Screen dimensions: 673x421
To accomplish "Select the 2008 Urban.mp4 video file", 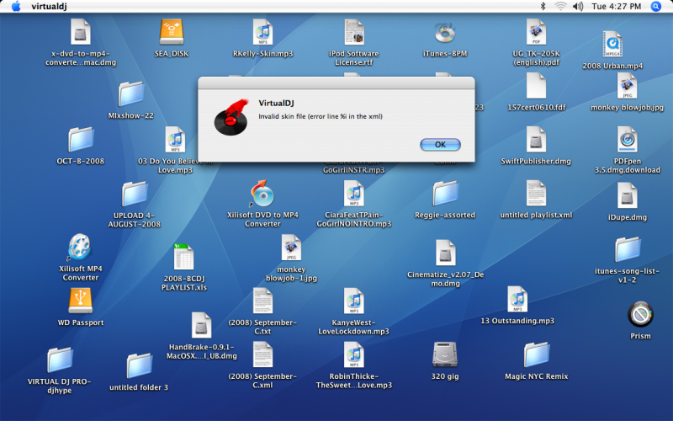I will click(612, 44).
